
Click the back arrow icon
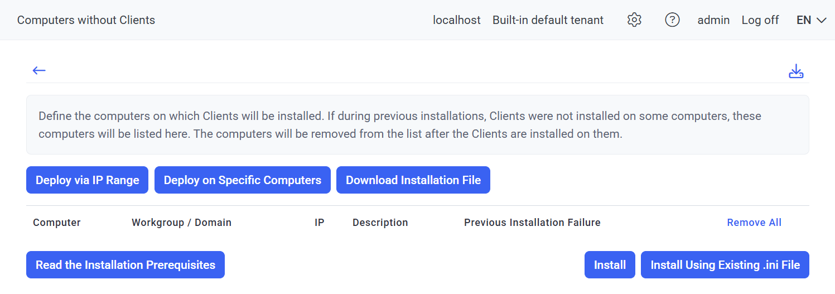coord(39,70)
